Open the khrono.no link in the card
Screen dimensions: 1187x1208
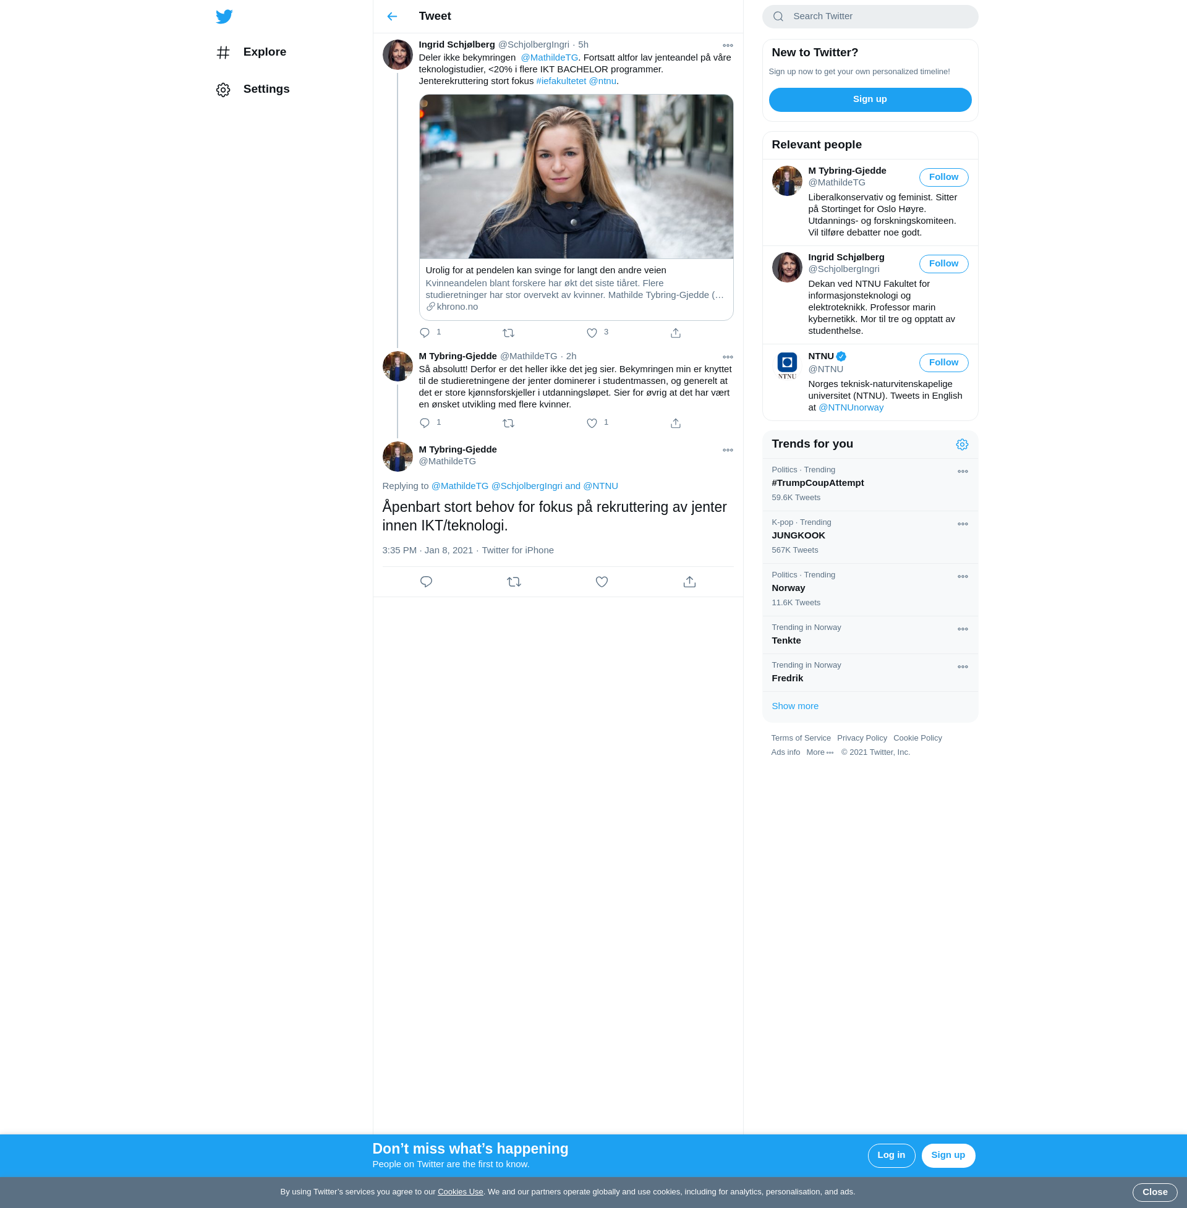(457, 307)
